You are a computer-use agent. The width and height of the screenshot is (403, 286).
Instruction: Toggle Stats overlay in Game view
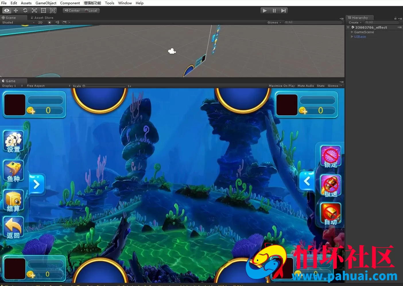(x=321, y=86)
